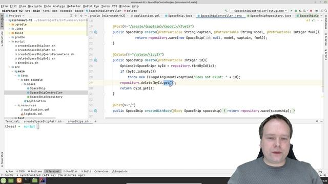The height and width of the screenshot is (184, 328).
Task: Toggle the Gradle side panel
Action: 326,55
